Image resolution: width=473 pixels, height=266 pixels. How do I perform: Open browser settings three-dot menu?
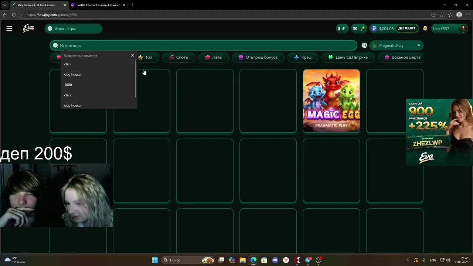point(467,15)
